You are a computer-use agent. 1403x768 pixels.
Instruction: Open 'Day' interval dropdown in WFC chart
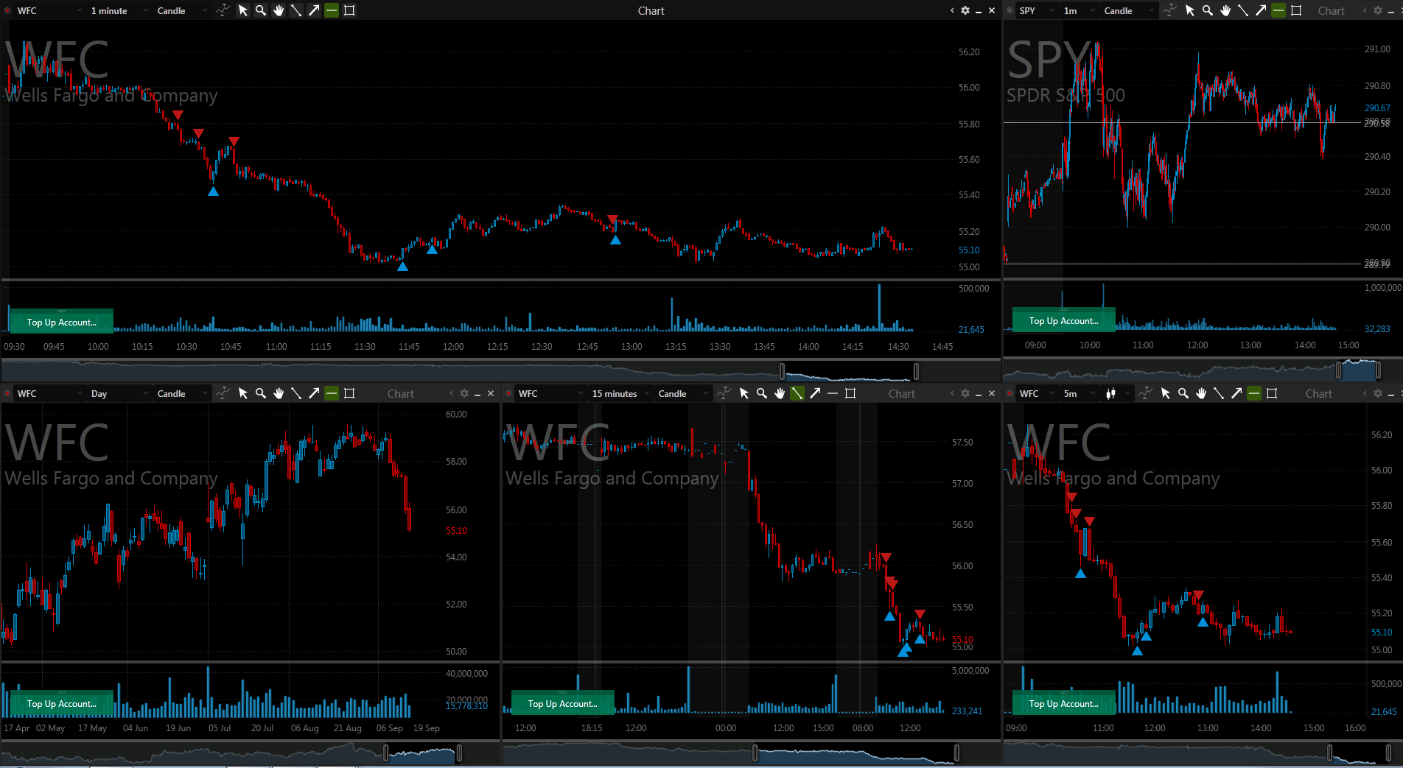119,393
